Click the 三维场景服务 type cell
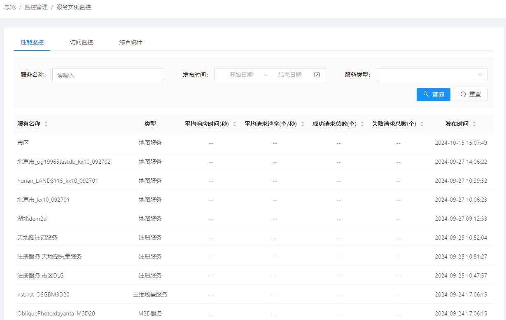This screenshot has height=320, width=506. click(x=150, y=294)
